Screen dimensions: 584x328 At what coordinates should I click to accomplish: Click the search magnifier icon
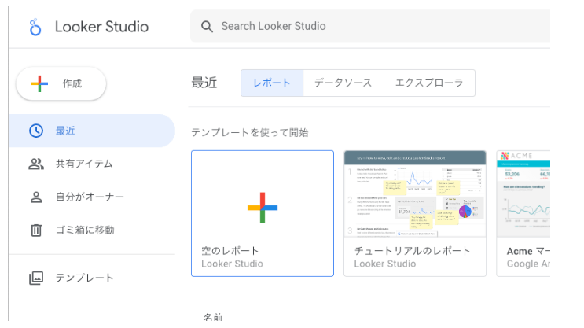coord(207,27)
